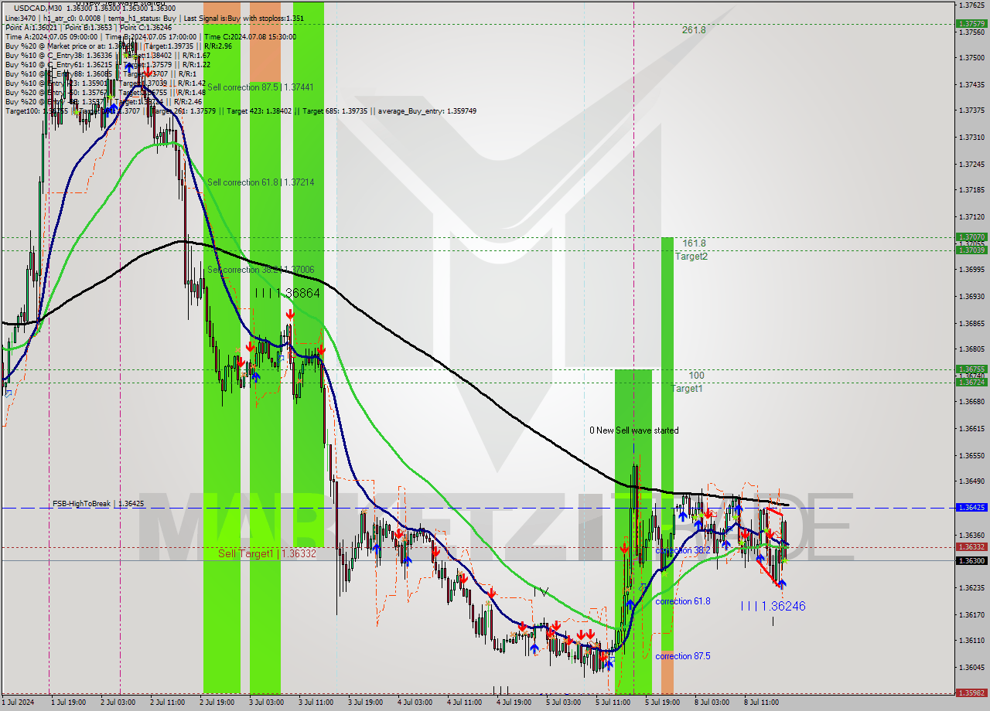This screenshot has width=990, height=711.
Task: Click the blue 'correction 61.8' label
Action: [x=683, y=600]
